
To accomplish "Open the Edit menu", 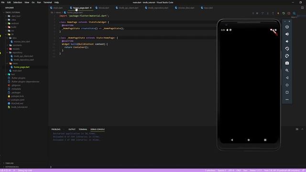I will coord(9,2).
